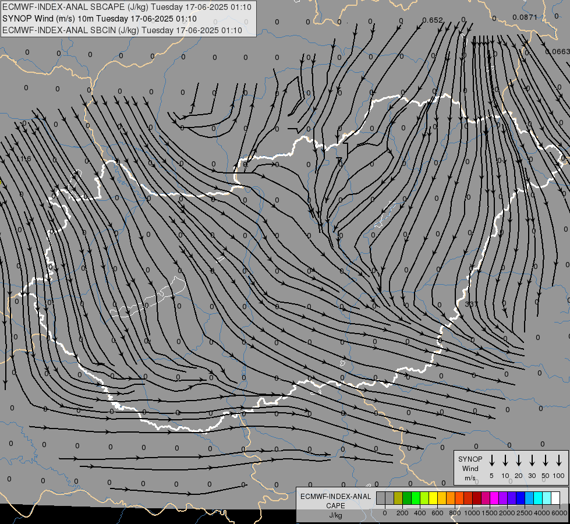Click the SYNOP Wind 10m title line
This screenshot has height=524, width=570.
point(99,19)
